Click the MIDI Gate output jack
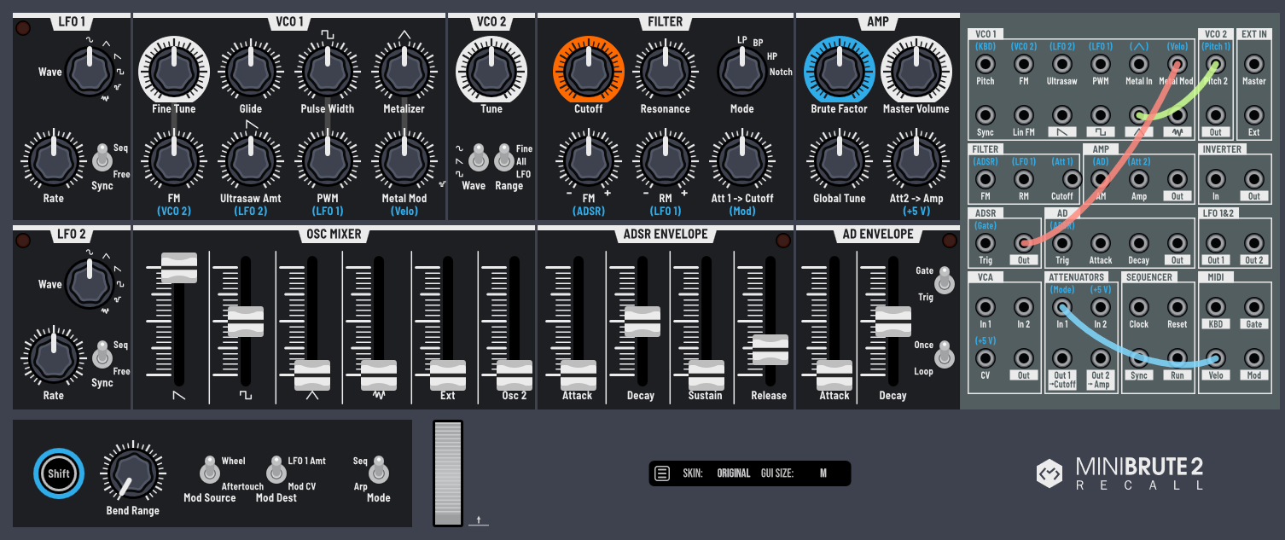 (x=1253, y=307)
